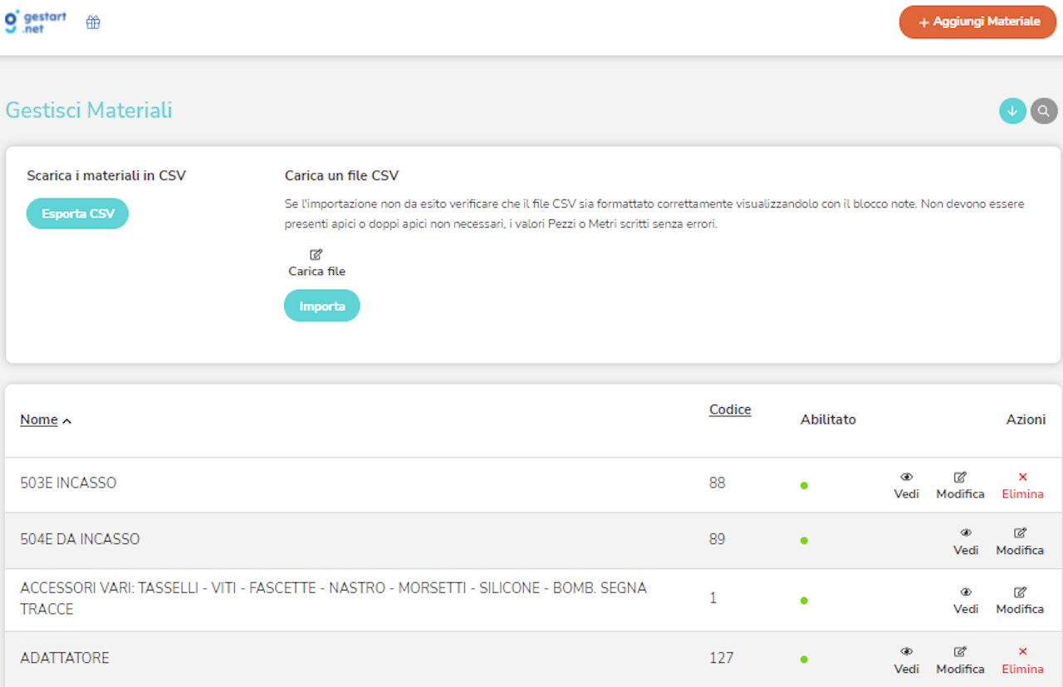Viewport: 1063px width, 687px height.
Task: Click green status dot for ADATTATORE
Action: 804,660
